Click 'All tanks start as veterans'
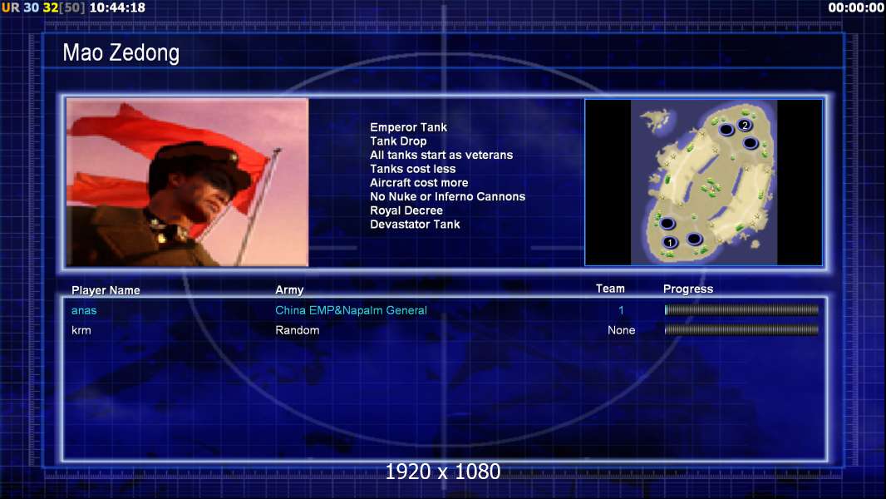Screen dimensions: 886x499 [x=441, y=155]
